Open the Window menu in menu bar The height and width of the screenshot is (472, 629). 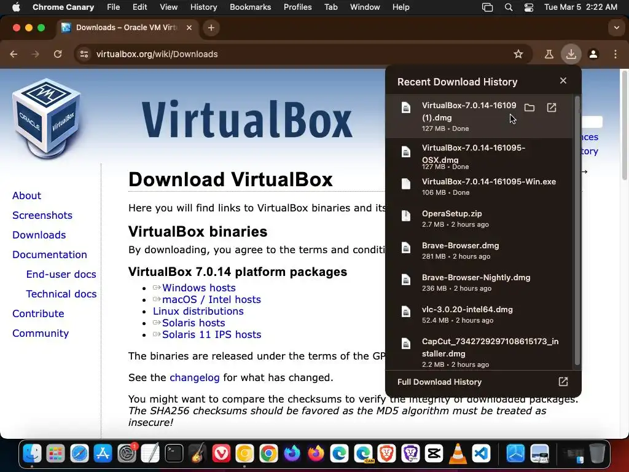pos(365,7)
